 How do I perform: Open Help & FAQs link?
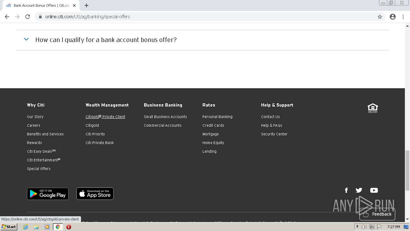tap(272, 125)
